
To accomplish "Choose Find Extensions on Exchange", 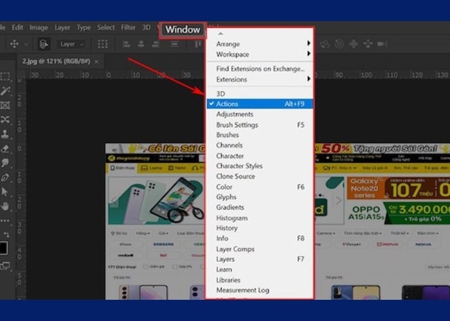I will (260, 69).
